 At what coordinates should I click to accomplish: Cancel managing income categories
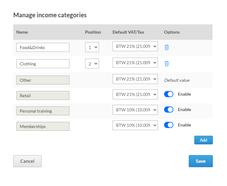tap(27, 161)
